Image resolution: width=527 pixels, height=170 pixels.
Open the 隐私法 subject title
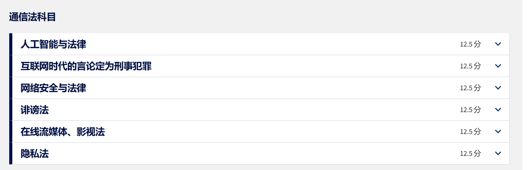35,154
